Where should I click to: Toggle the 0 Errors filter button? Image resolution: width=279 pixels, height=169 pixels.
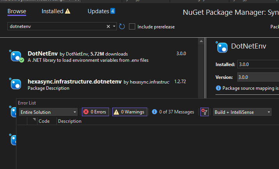[x=95, y=112]
